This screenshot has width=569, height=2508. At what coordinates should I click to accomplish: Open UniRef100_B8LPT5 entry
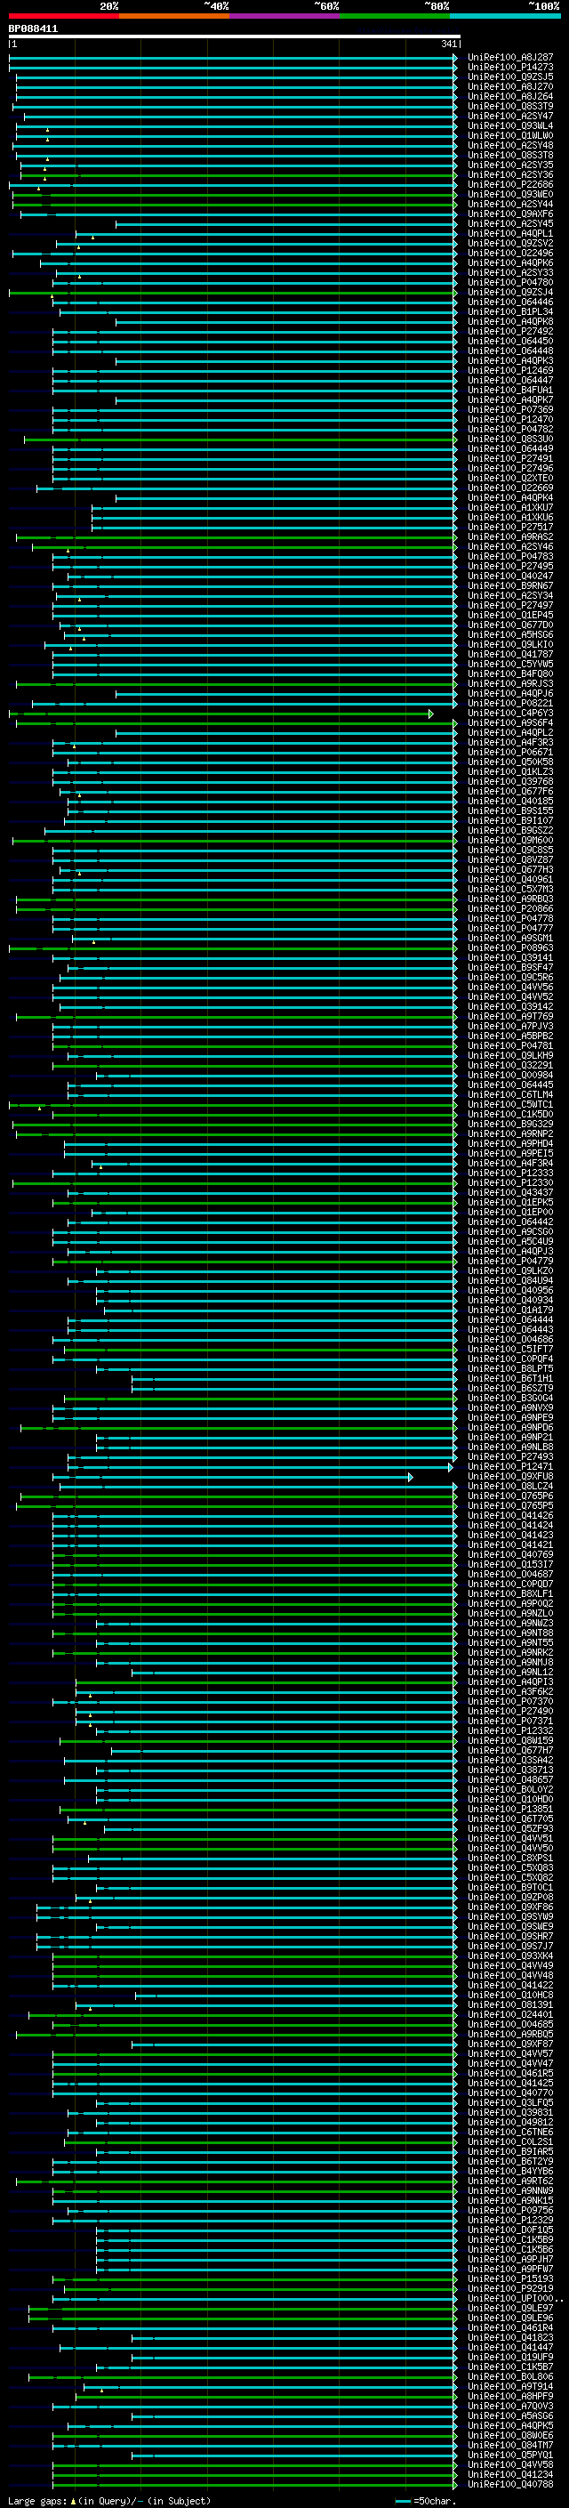510,1368
